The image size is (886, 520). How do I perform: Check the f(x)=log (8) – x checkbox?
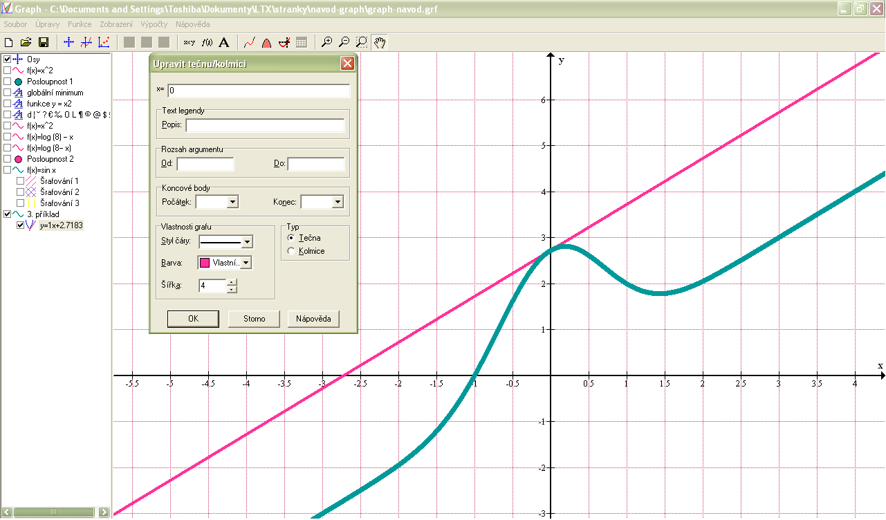pyautogui.click(x=8, y=137)
